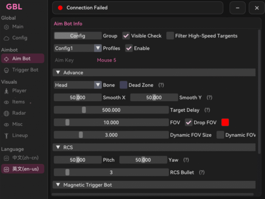Toggle the Enable checkbox beside Profiles
Viewport: 265px width, 199px height.
(129, 48)
